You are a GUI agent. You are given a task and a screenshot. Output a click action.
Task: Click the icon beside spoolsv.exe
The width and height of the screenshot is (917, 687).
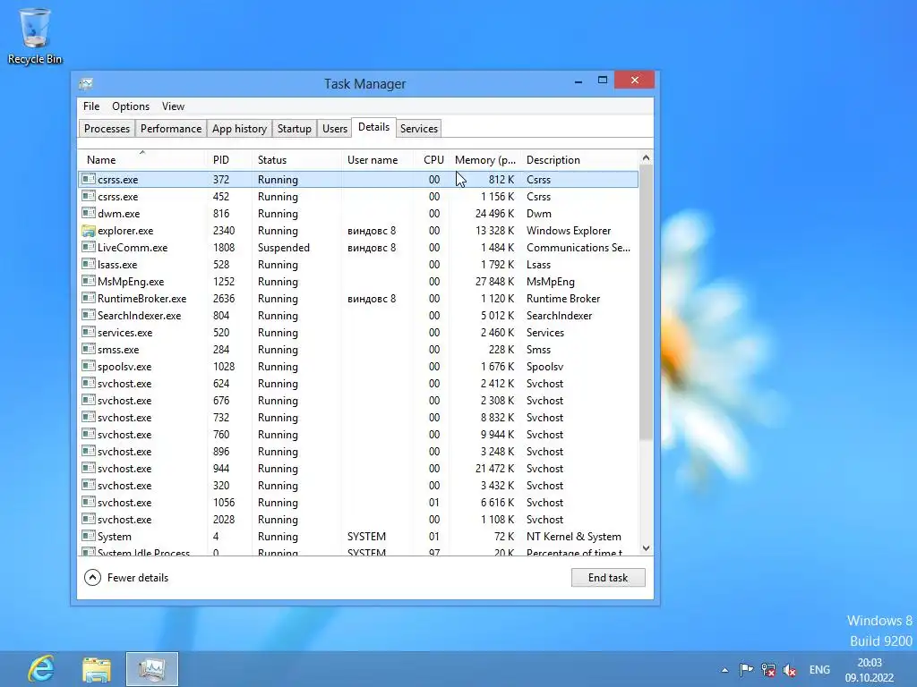coord(89,366)
